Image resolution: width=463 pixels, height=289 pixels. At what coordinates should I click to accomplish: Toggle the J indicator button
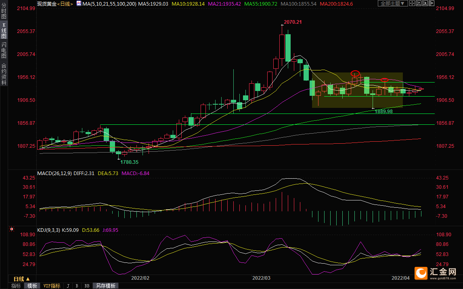(68, 286)
